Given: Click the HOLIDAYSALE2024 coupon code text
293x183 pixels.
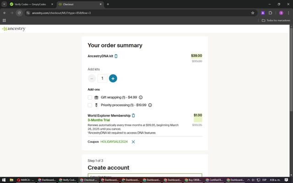Looking at the screenshot, I should tap(114, 142).
